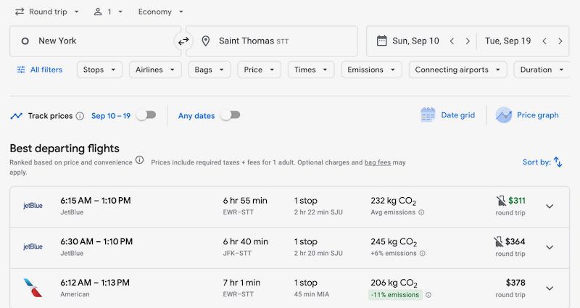Open the Stops filter
Viewport: 580px width, 308px height.
tap(99, 70)
